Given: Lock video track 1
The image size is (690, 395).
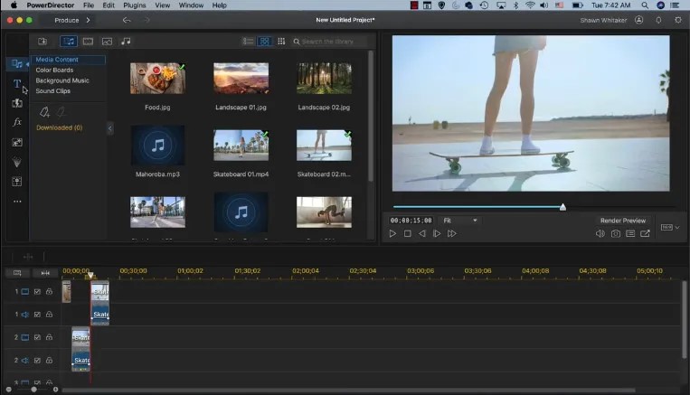Looking at the screenshot, I should tap(49, 292).
